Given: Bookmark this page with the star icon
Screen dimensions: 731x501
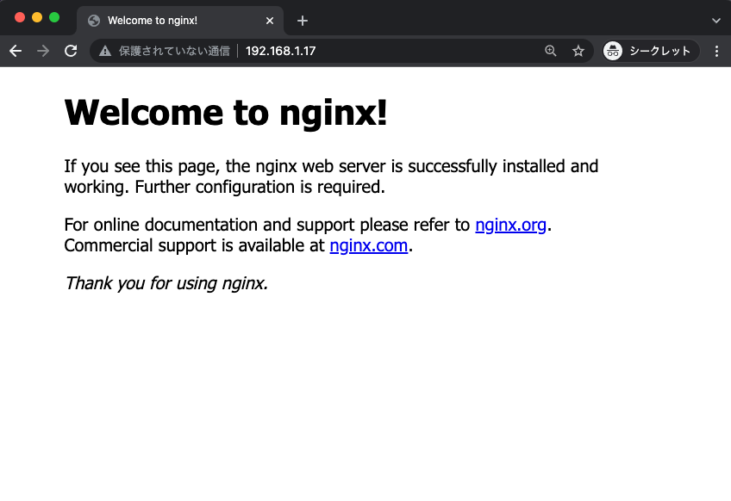Looking at the screenshot, I should (x=578, y=51).
